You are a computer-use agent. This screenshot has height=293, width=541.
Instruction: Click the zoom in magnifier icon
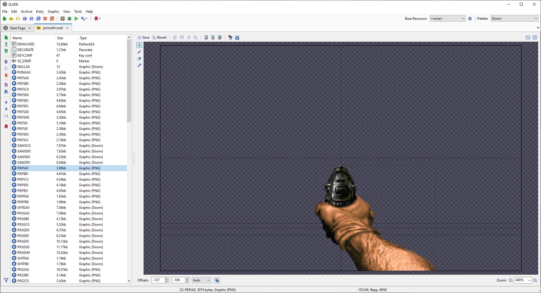(x=535, y=280)
